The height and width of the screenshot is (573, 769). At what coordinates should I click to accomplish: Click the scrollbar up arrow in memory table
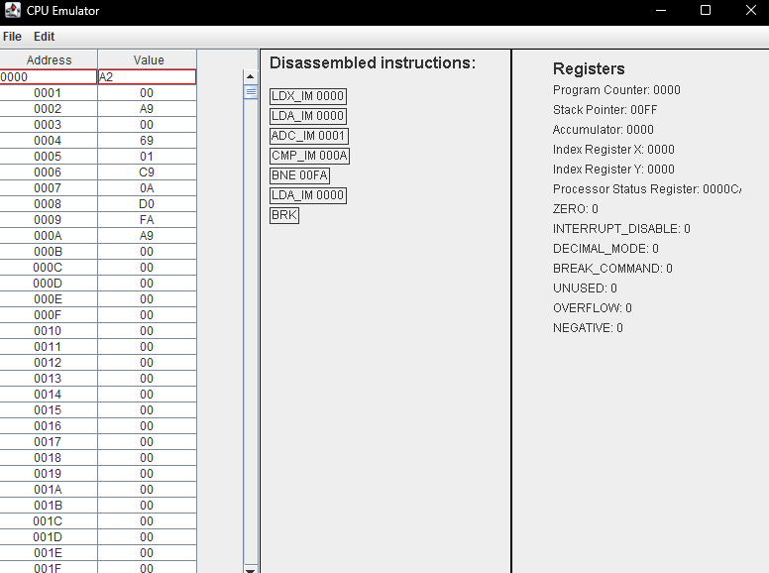tap(250, 76)
